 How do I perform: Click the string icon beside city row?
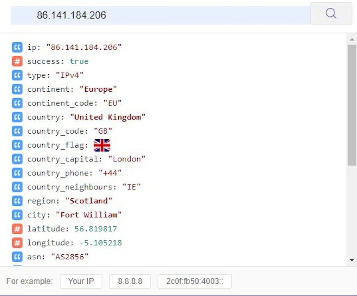click(17, 215)
